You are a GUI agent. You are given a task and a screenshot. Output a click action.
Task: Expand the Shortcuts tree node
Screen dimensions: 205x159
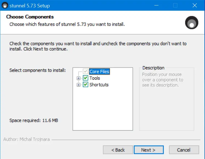pos(79,85)
